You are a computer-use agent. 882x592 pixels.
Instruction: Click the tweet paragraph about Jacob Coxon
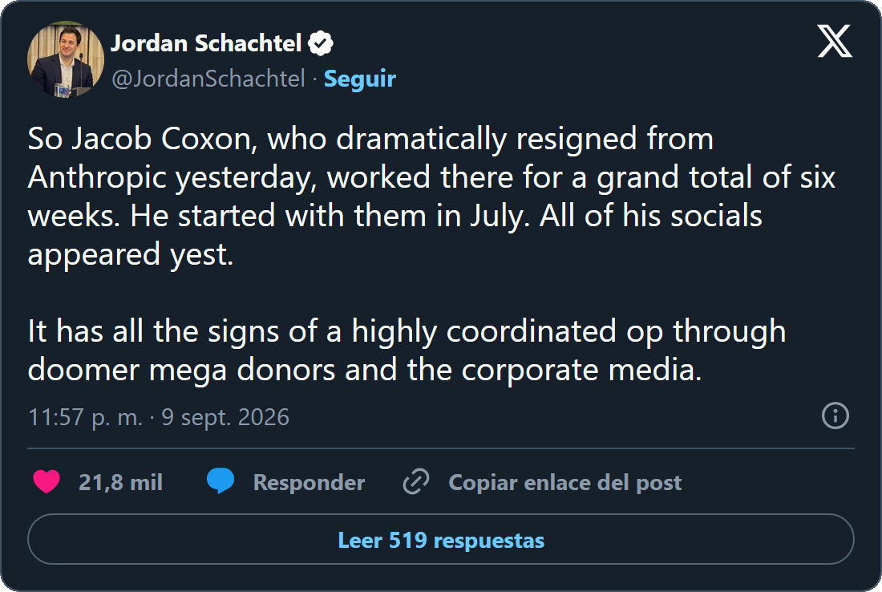click(x=431, y=197)
